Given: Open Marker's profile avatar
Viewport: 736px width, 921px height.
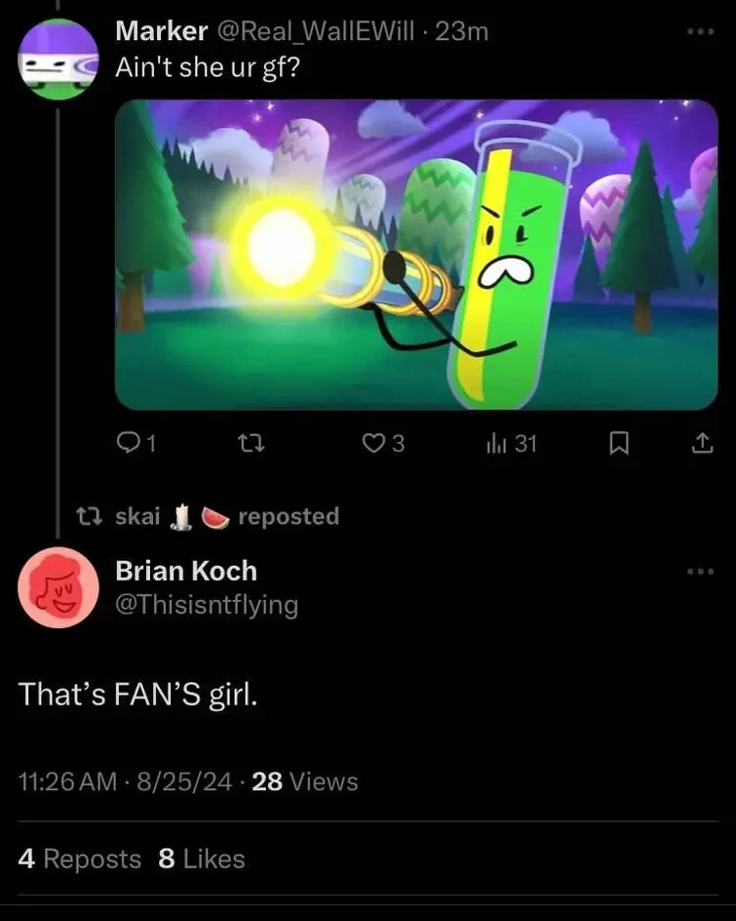Looking at the screenshot, I should click(58, 59).
